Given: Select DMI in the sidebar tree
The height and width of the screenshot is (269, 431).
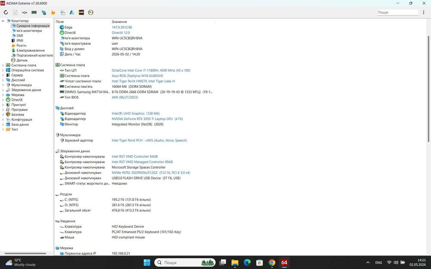Looking at the screenshot, I should pos(19,36).
